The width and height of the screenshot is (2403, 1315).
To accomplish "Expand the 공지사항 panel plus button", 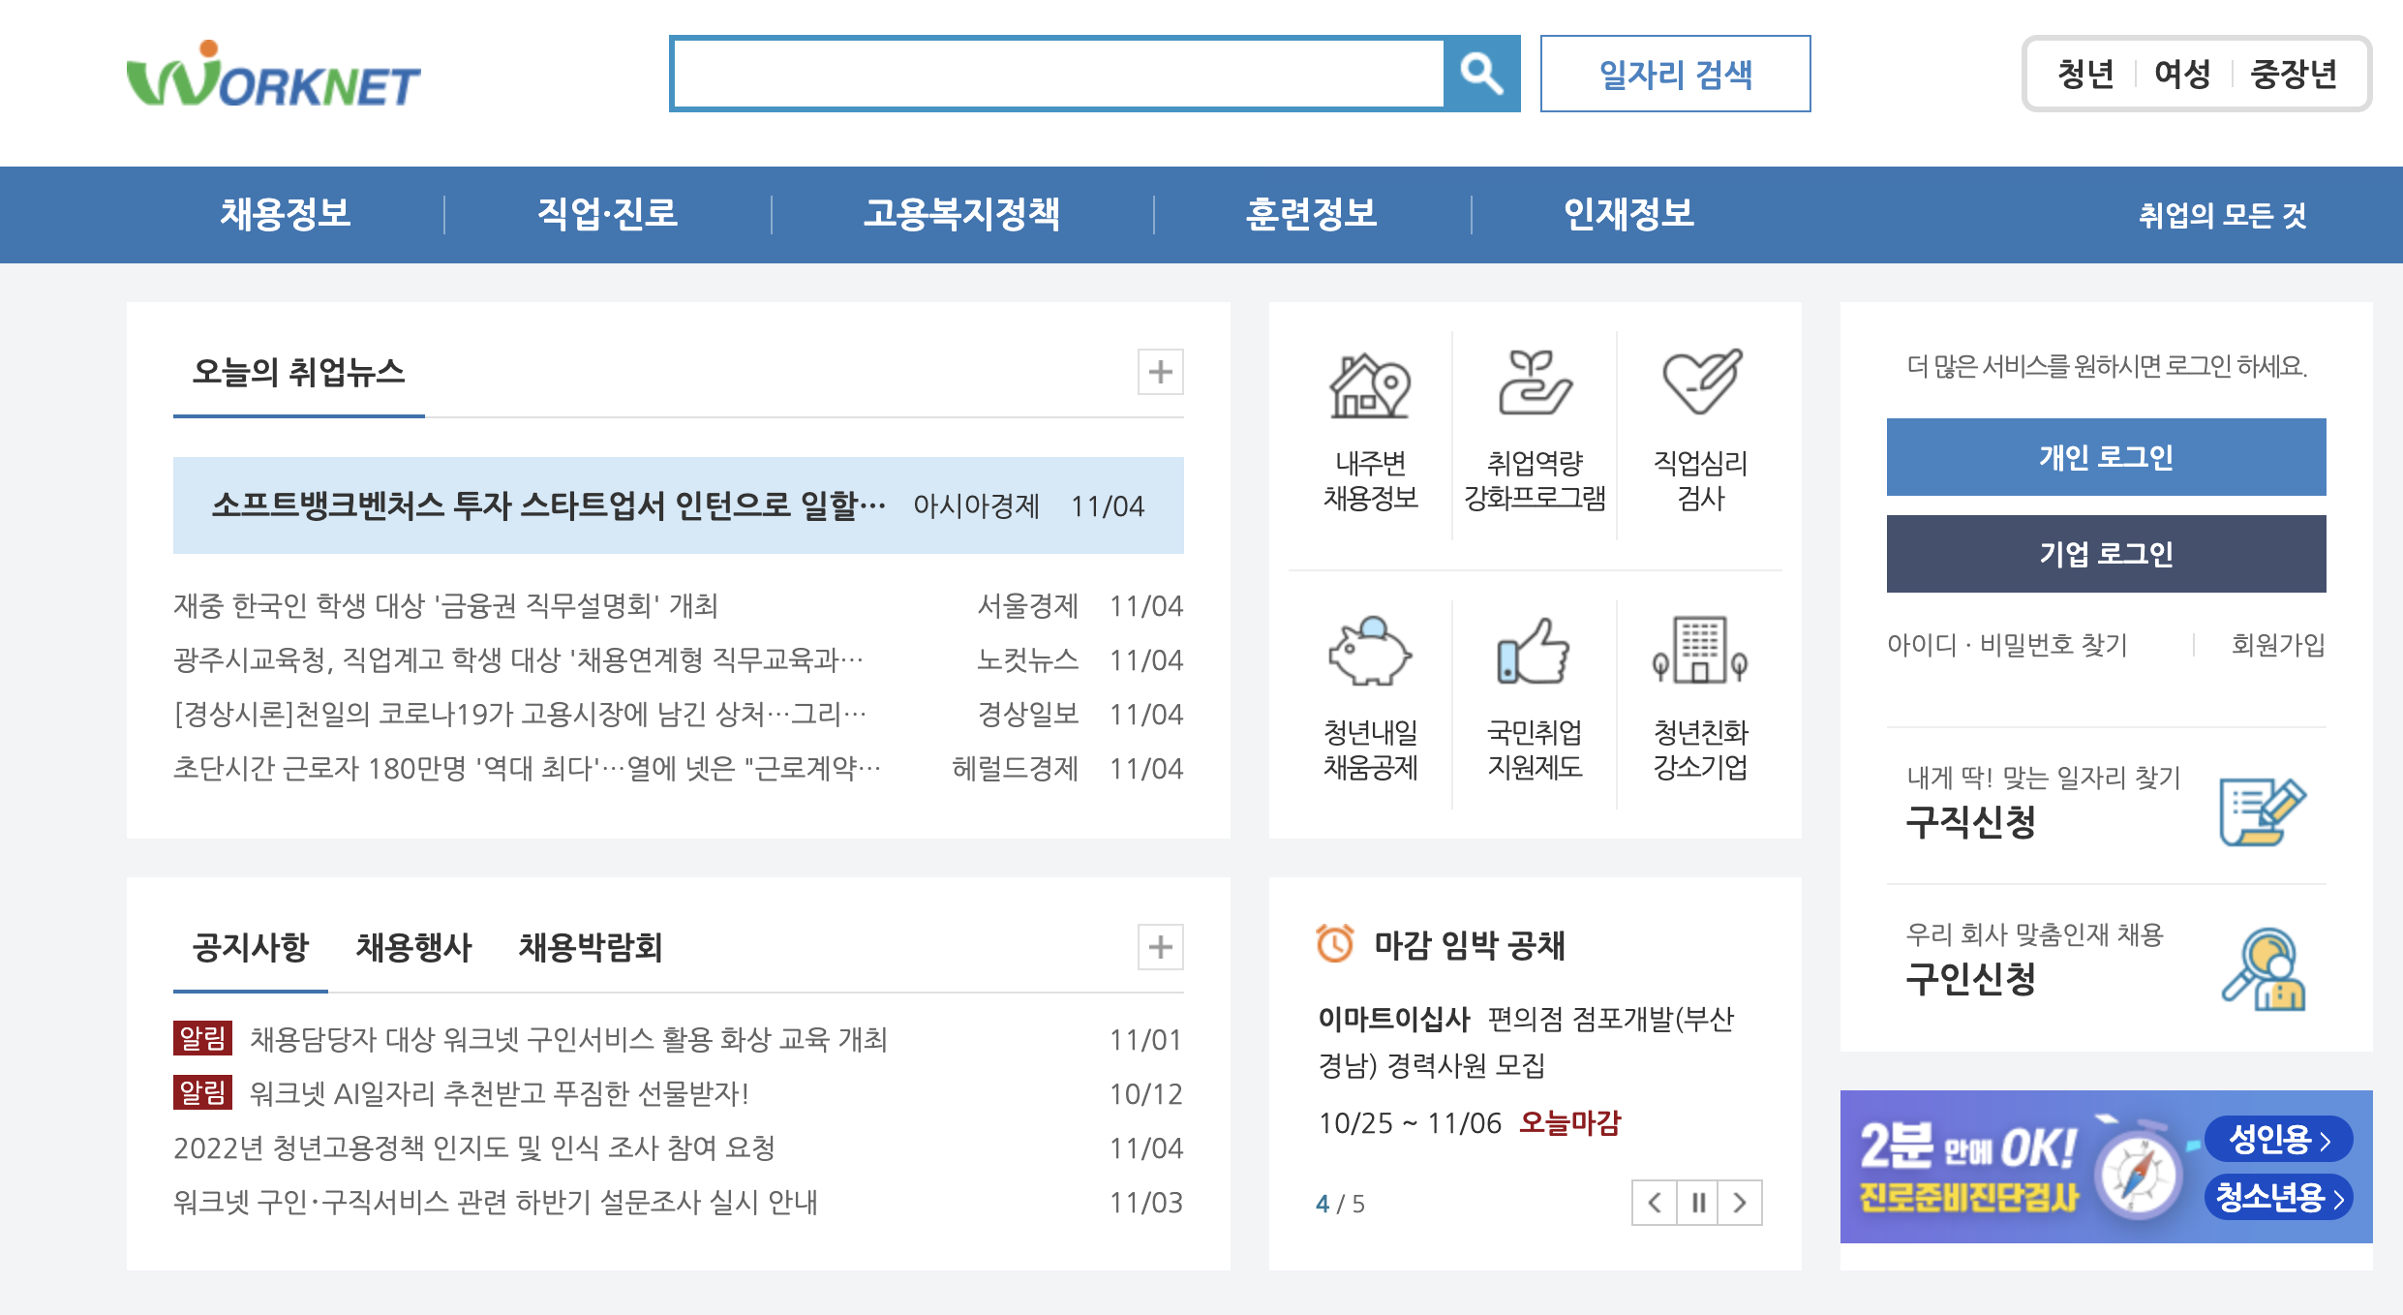I will point(1159,948).
